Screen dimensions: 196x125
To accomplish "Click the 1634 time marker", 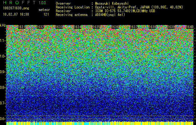I will click(x=78, y=27).
